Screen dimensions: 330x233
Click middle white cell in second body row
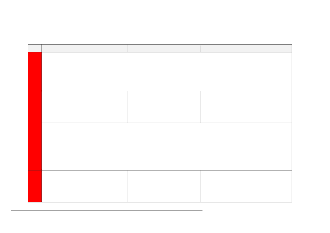pyautogui.click(x=164, y=107)
